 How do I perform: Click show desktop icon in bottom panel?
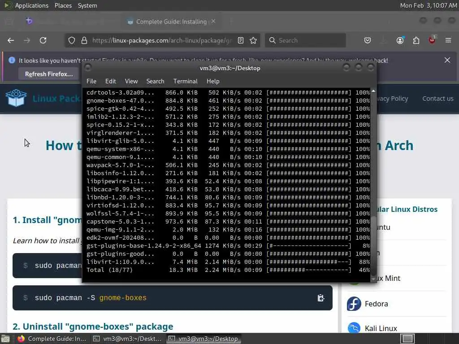(x=5, y=339)
